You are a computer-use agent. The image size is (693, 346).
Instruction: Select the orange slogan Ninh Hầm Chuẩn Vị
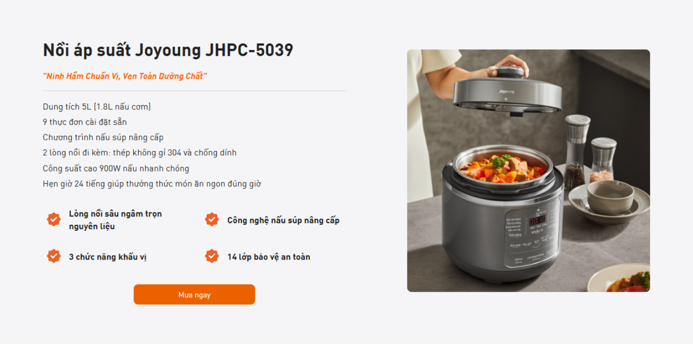(125, 76)
